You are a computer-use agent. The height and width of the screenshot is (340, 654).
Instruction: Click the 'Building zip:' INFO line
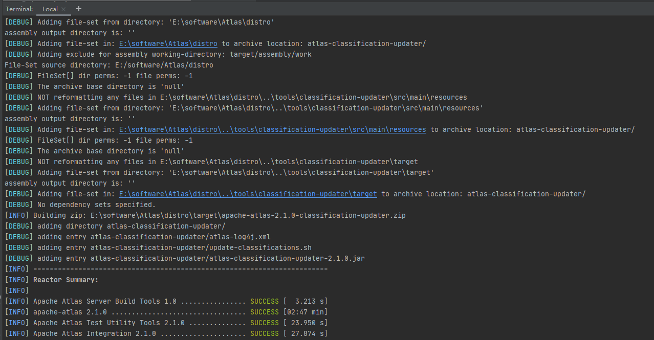[x=205, y=215]
